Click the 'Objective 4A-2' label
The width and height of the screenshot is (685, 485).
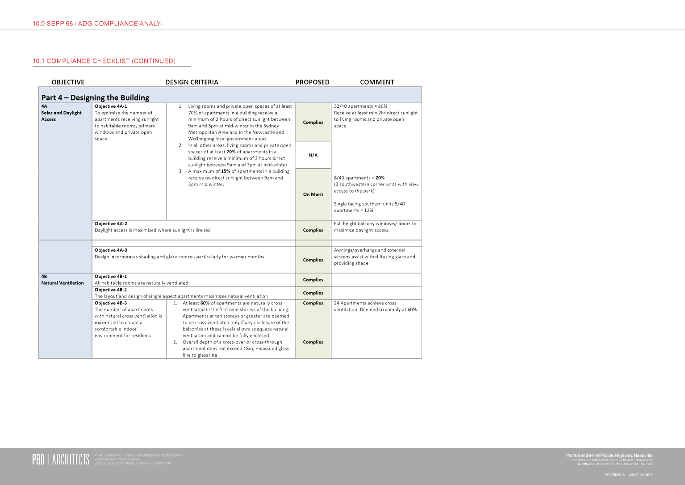click(x=111, y=224)
